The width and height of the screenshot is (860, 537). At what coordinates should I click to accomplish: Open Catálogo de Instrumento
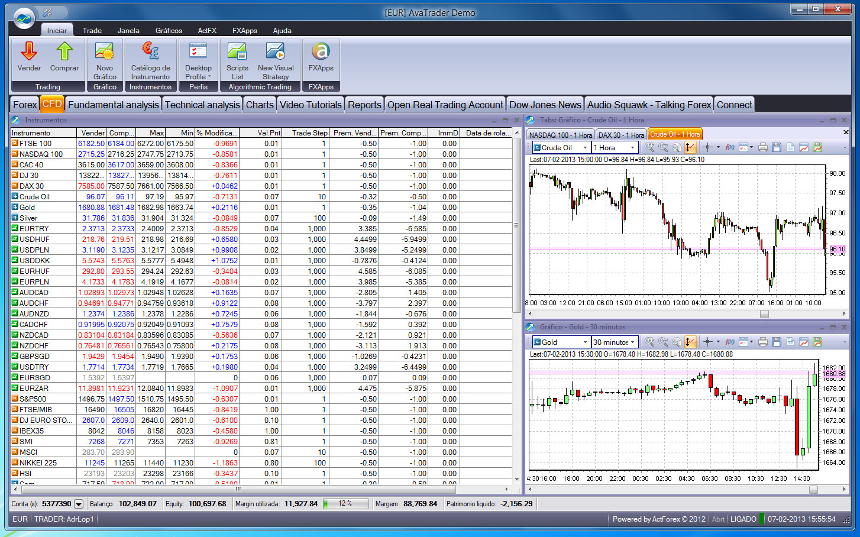pos(150,60)
